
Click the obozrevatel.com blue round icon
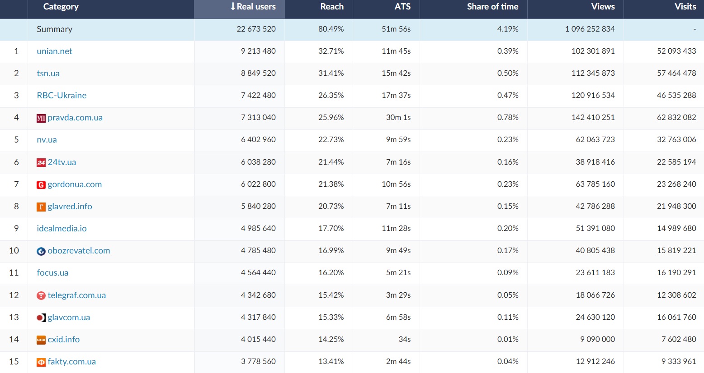tap(41, 251)
